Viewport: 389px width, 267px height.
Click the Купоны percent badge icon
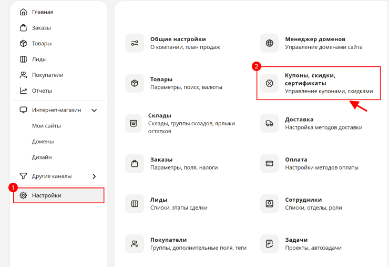(x=270, y=83)
